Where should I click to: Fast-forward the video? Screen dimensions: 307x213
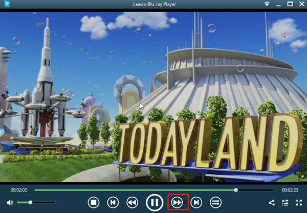177,202
